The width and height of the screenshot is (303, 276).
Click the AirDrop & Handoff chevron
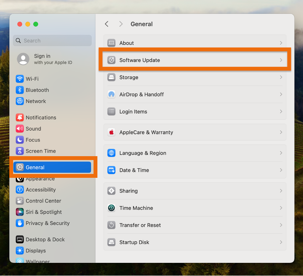281,94
